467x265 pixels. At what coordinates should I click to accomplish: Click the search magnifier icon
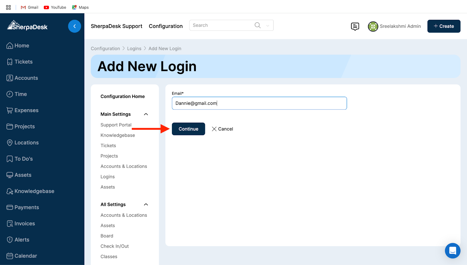click(x=257, y=25)
